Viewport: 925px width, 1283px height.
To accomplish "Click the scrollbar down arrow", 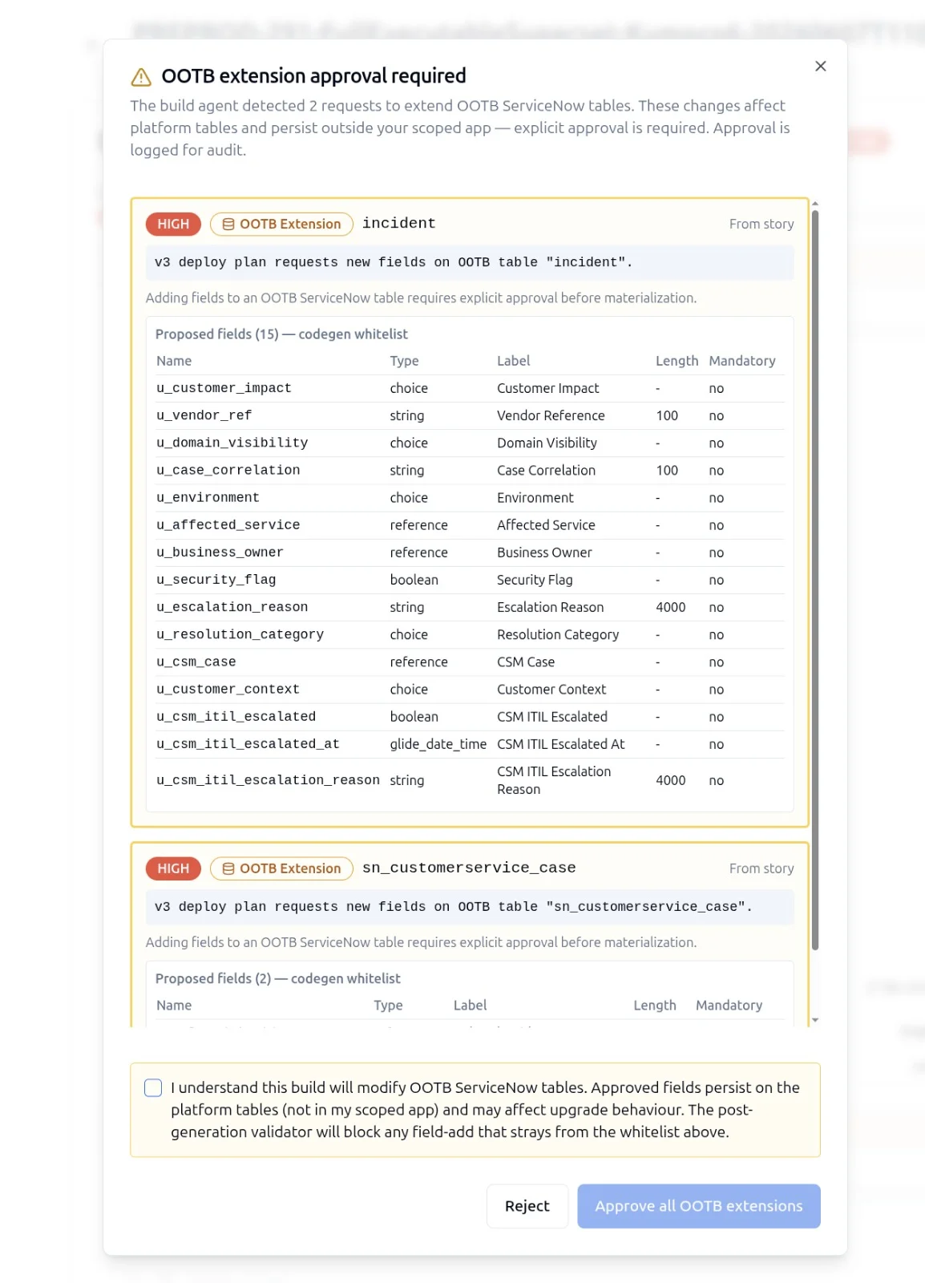I will tap(815, 1020).
